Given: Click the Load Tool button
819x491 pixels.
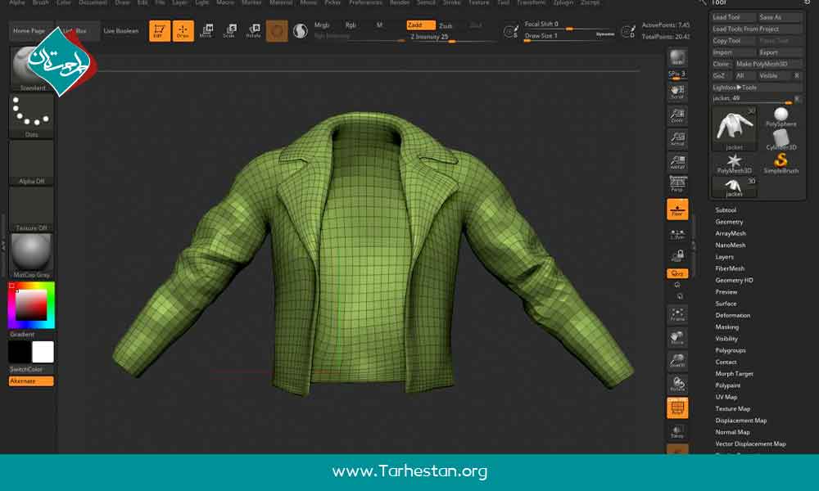Looking at the screenshot, I should pos(733,17).
